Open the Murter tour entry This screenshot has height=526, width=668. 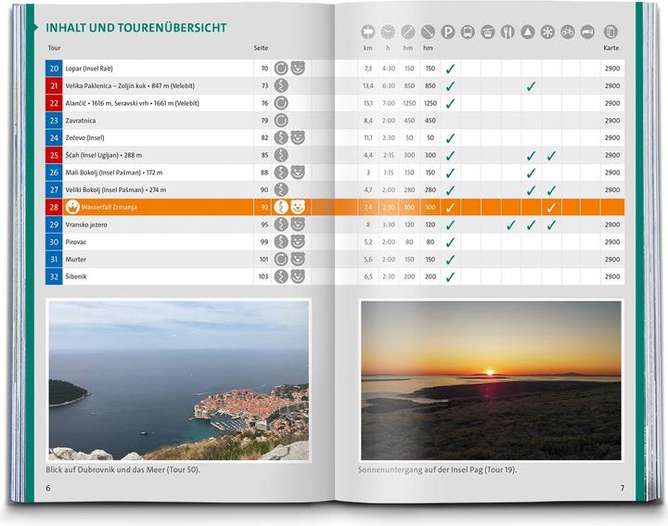pyautogui.click(x=75, y=259)
